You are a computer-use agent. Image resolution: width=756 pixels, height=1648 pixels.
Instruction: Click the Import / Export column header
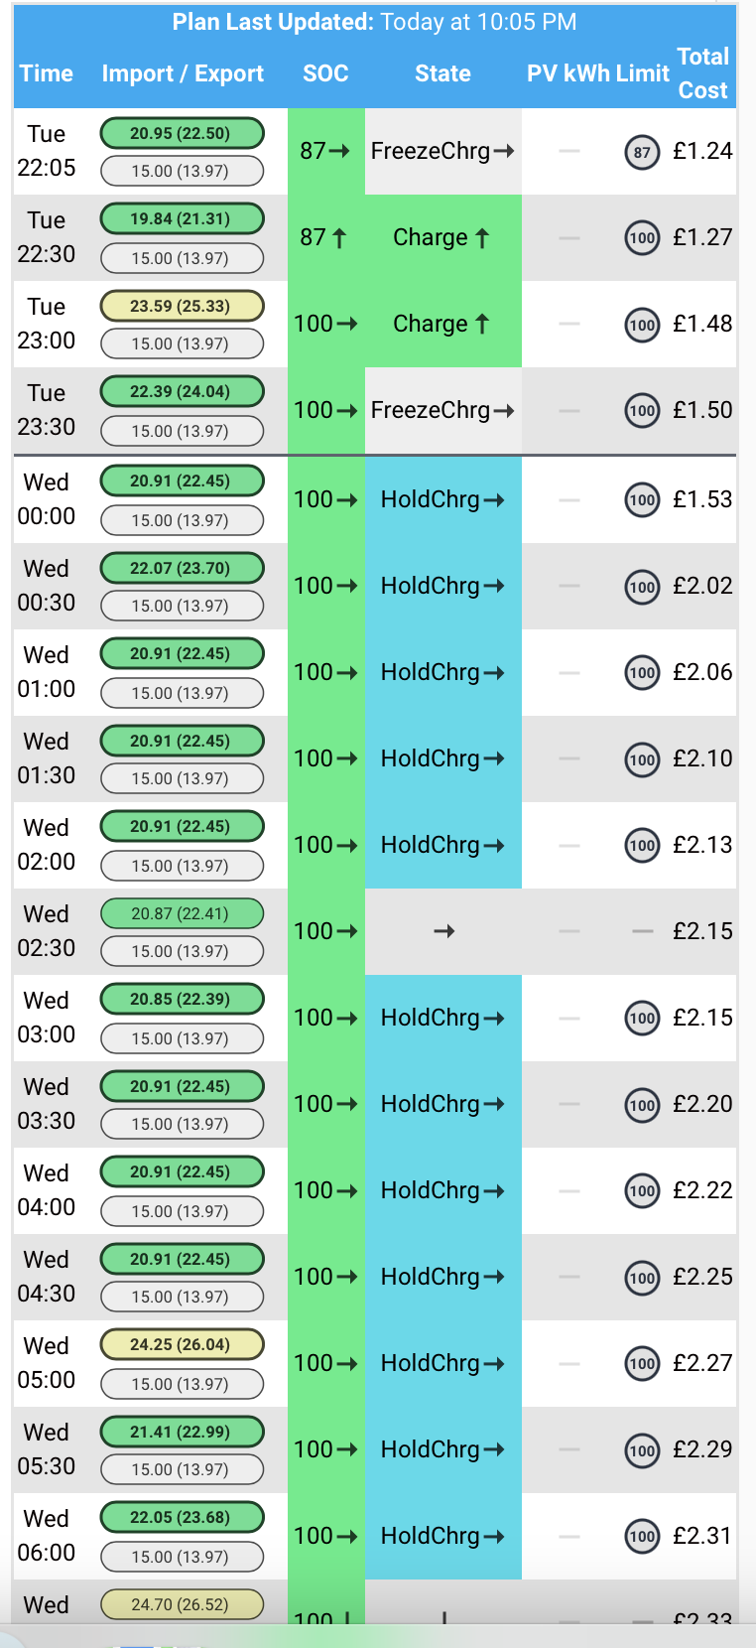(183, 73)
